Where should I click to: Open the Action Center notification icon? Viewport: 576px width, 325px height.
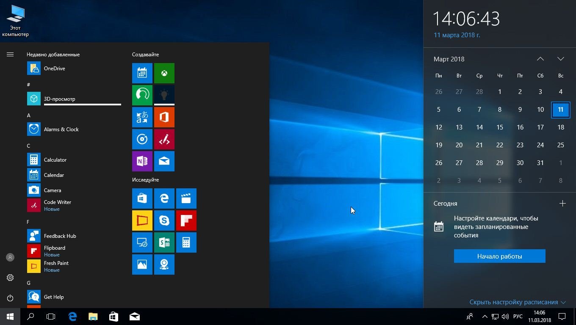pyautogui.click(x=562, y=317)
